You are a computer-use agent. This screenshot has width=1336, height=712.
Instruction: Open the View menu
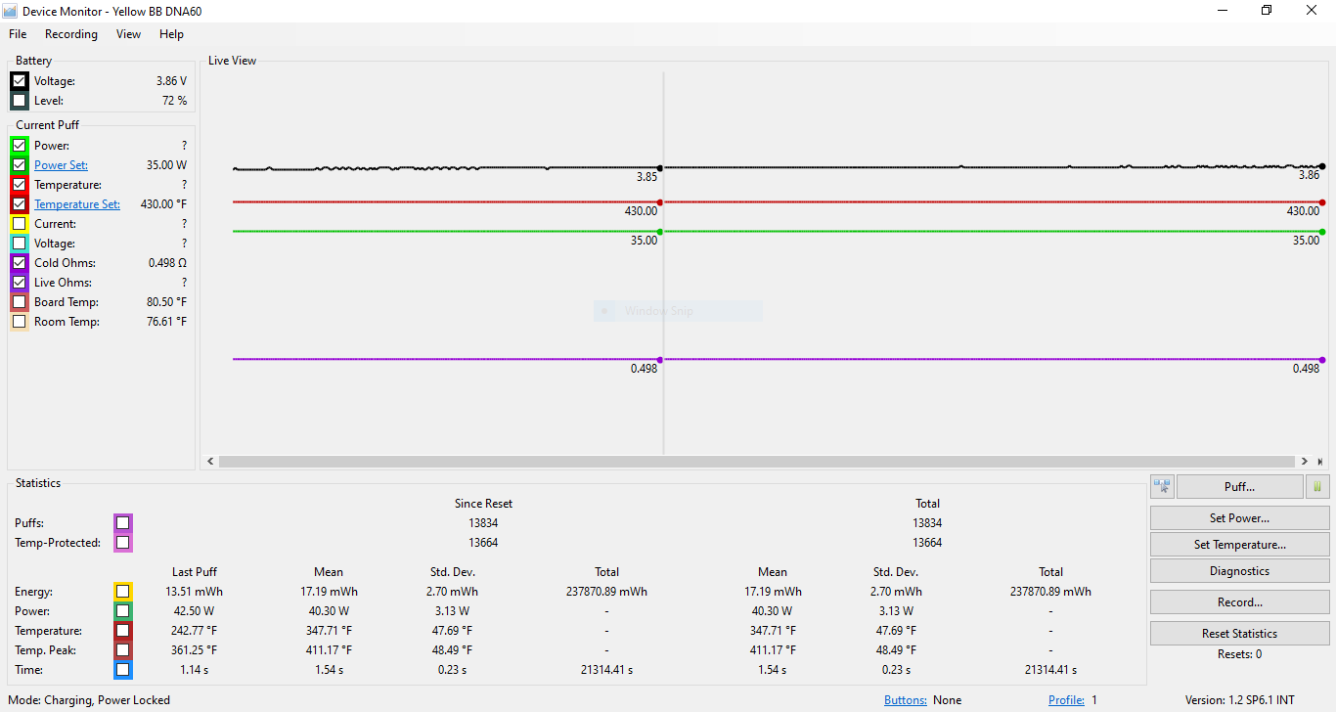(128, 34)
